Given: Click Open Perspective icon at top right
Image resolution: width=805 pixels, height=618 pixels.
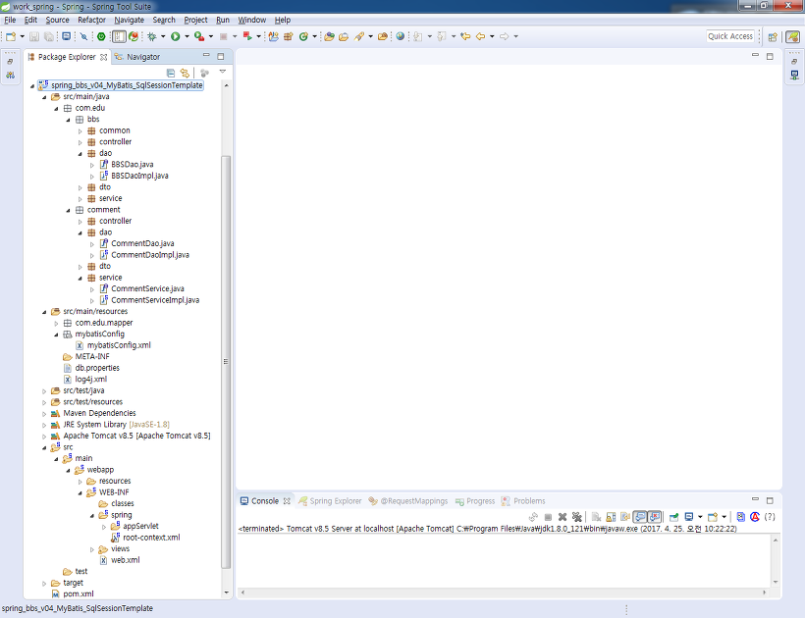Looking at the screenshot, I should (x=773, y=37).
